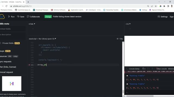174x97 pixels.
Task: Open the Tapouts Online bookmark
Action: (157, 10)
